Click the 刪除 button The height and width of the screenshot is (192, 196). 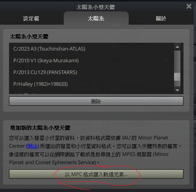point(96,101)
